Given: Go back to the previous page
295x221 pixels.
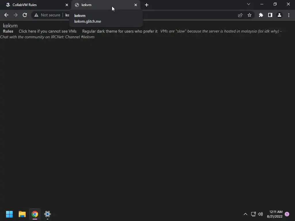Looking at the screenshot, I should (x=6, y=15).
